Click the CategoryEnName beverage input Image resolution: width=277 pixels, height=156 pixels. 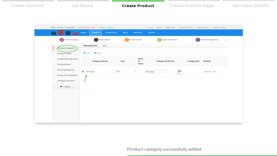157,71
